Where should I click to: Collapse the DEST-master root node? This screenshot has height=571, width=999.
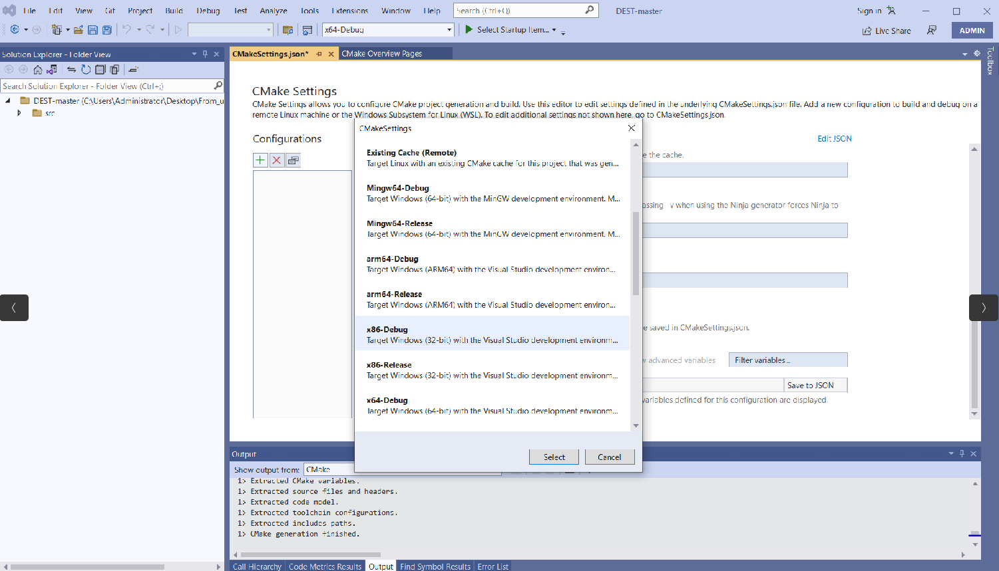tap(8, 101)
